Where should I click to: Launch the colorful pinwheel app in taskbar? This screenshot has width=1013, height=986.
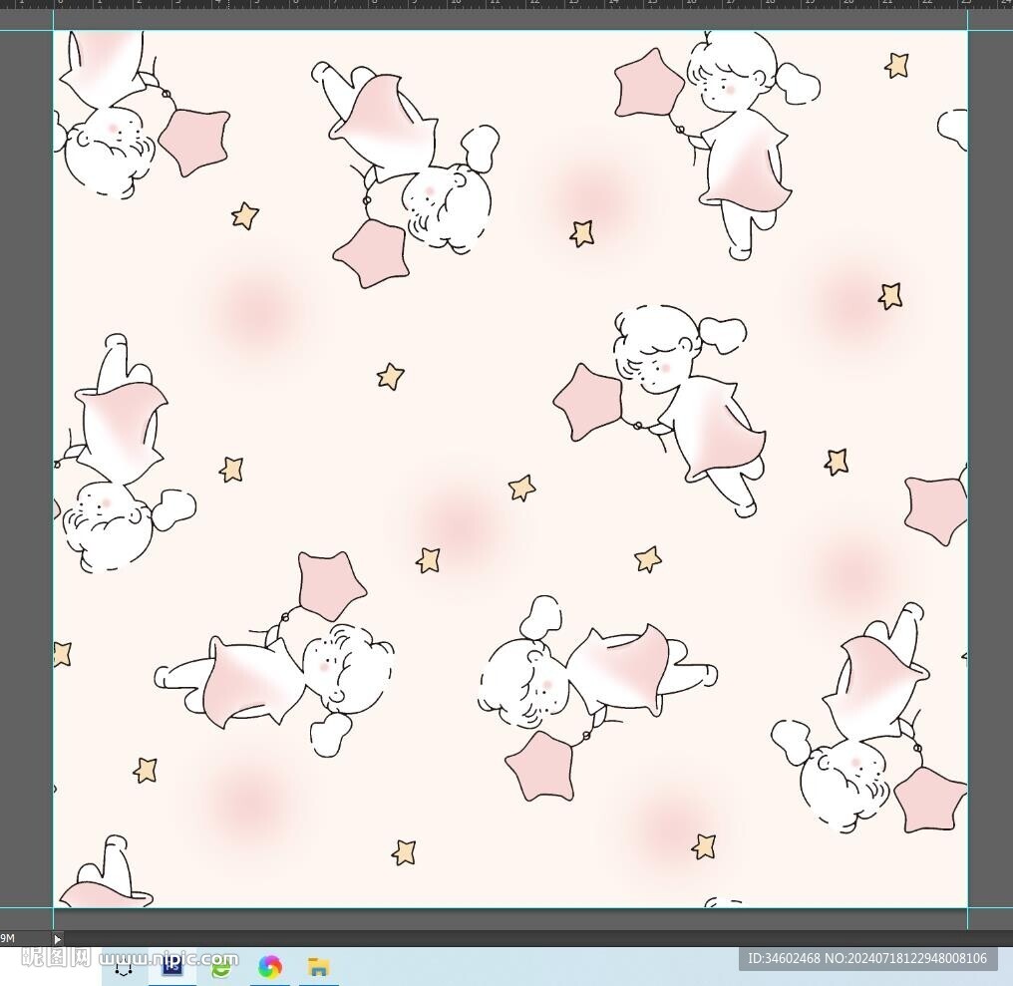tap(270, 967)
